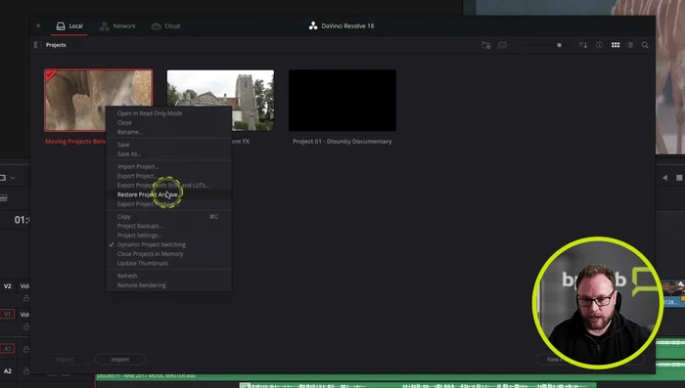
Task: Toggle the V1 track lock icon
Action: point(26,326)
